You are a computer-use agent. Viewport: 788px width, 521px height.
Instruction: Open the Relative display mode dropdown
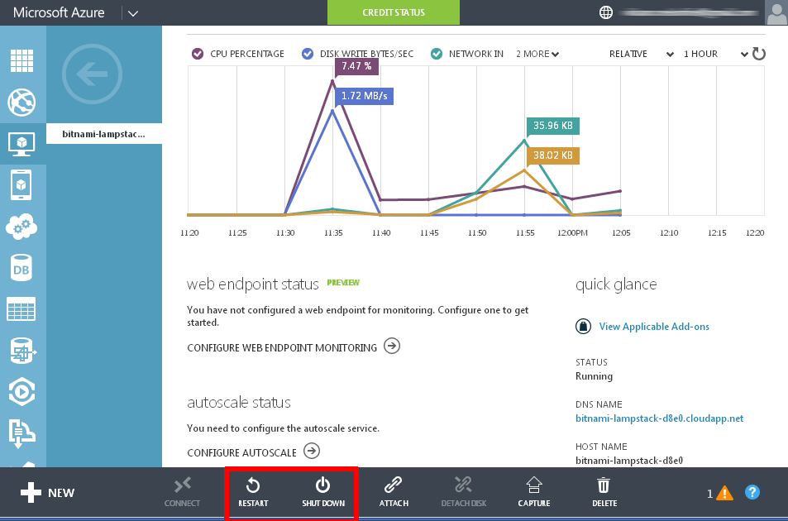coord(642,54)
